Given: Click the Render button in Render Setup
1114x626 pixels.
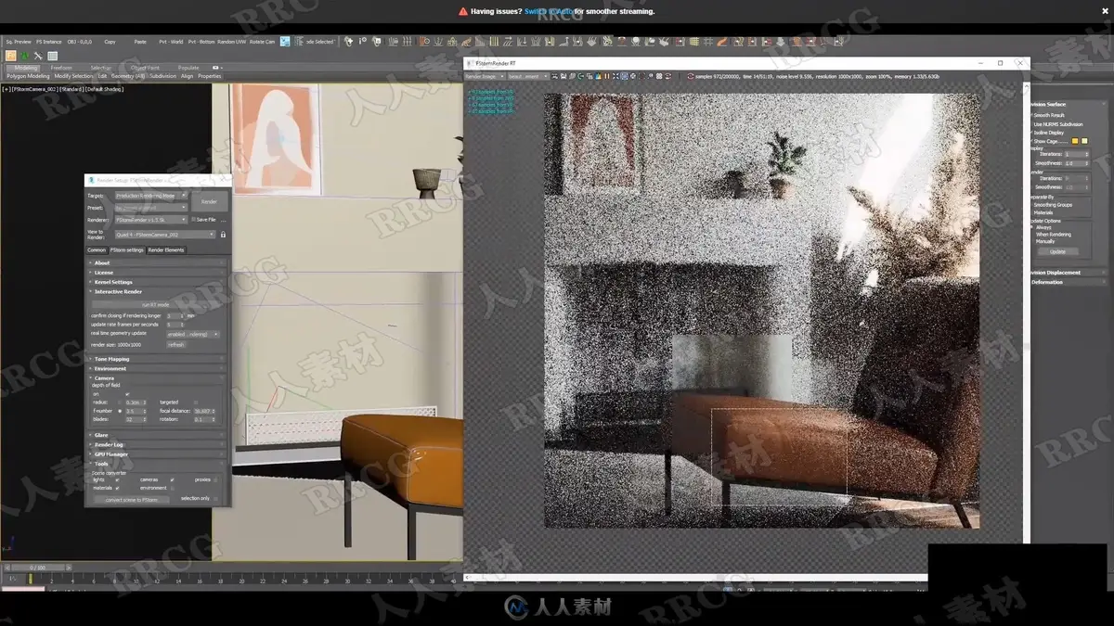Looking at the screenshot, I should tap(209, 201).
